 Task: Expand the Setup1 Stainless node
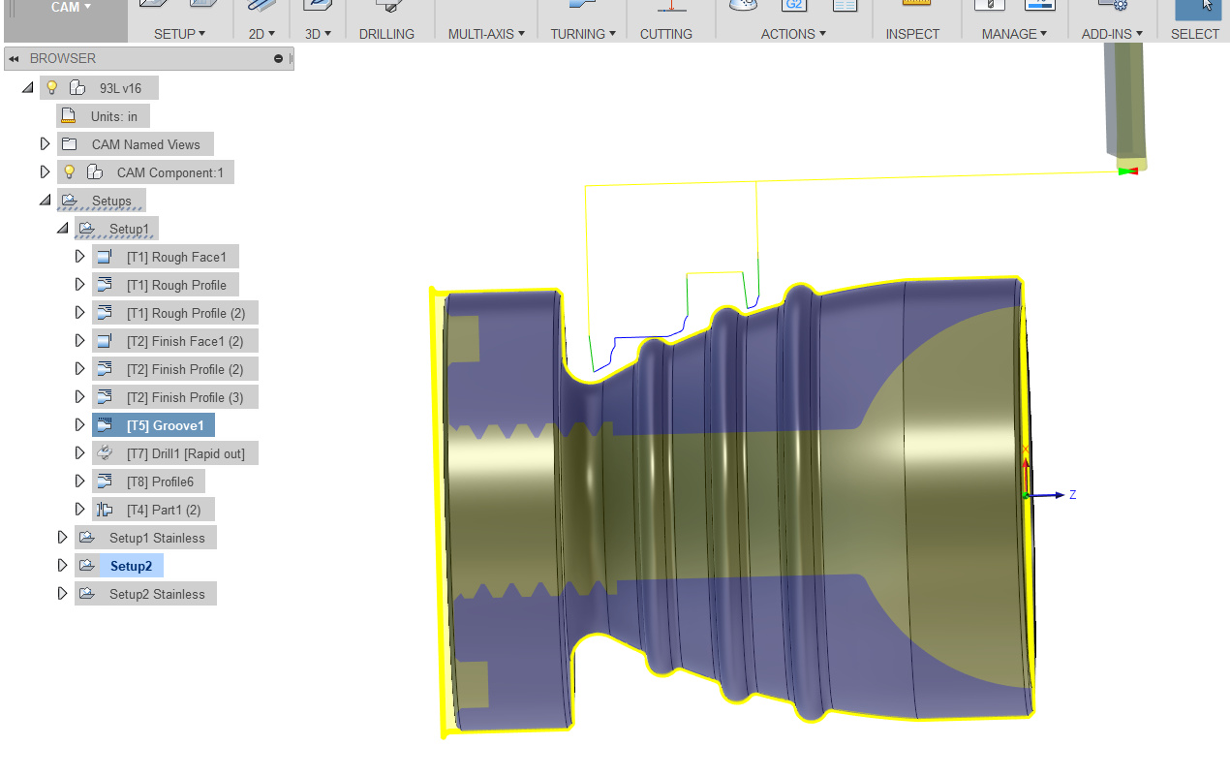(x=62, y=538)
